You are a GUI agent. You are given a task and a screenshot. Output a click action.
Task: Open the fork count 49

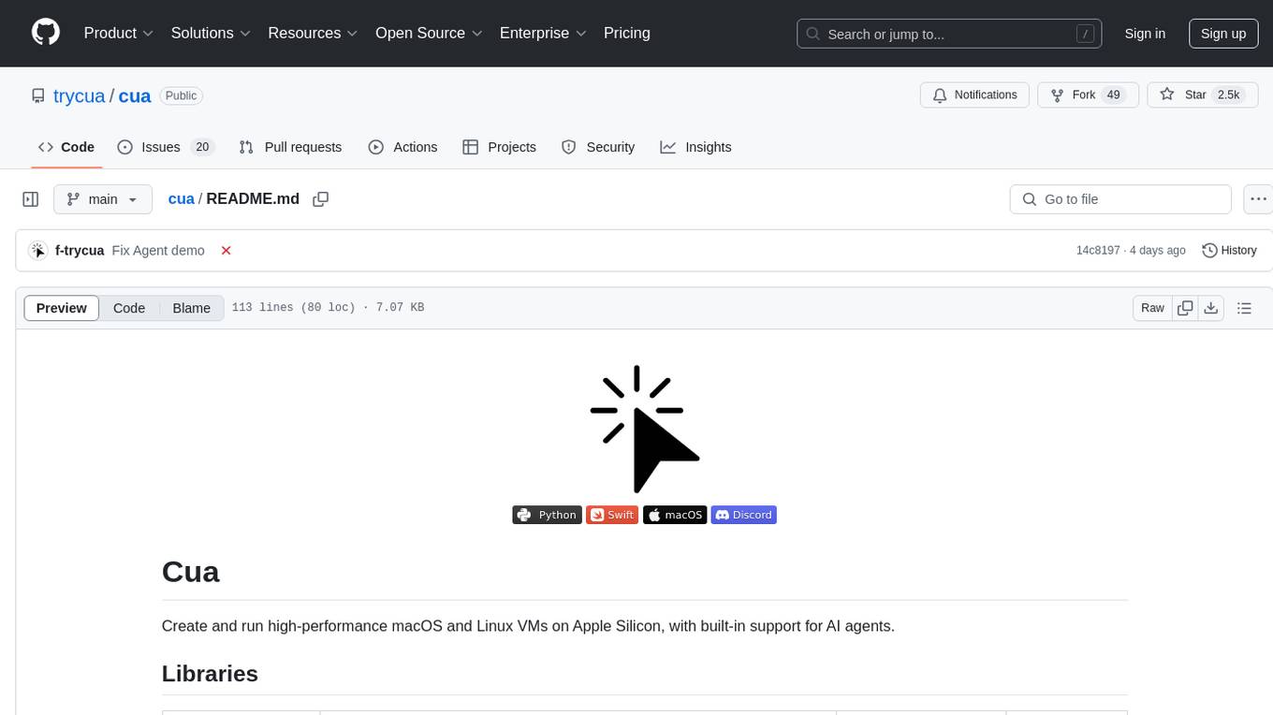tap(1113, 95)
